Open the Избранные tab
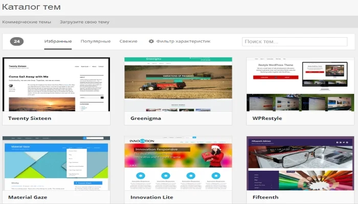The height and width of the screenshot is (204, 358). (58, 41)
